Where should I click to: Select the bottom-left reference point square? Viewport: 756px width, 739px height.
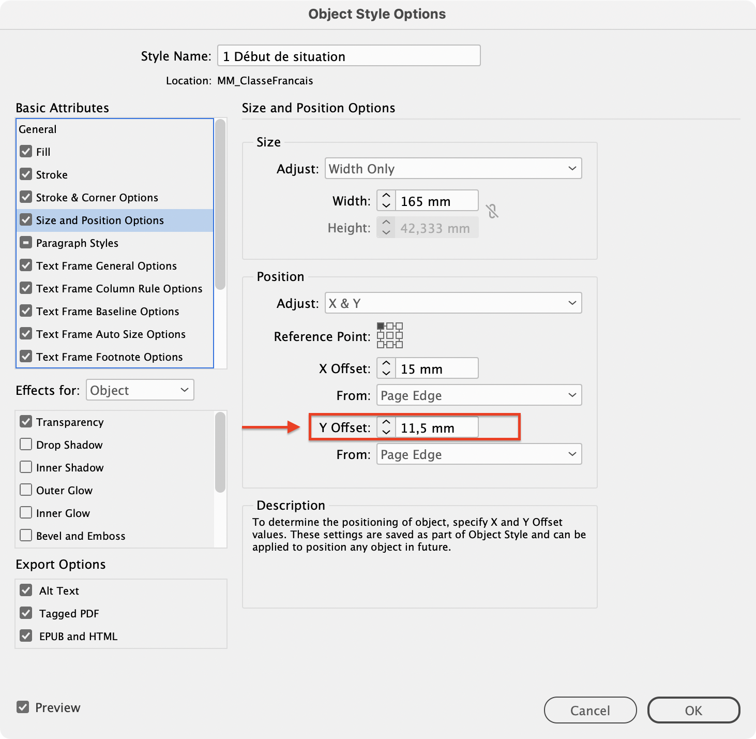(381, 345)
